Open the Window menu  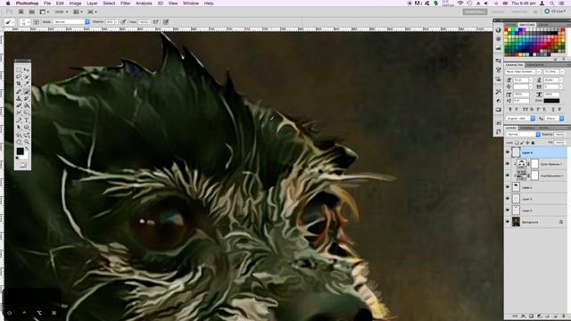pyautogui.click(x=191, y=4)
